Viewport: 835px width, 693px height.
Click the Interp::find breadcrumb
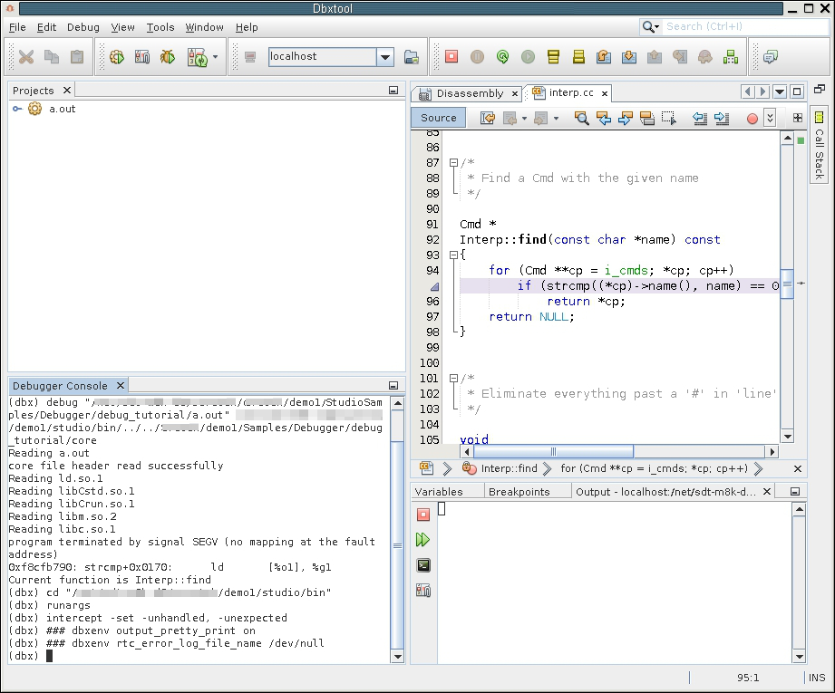(x=500, y=468)
